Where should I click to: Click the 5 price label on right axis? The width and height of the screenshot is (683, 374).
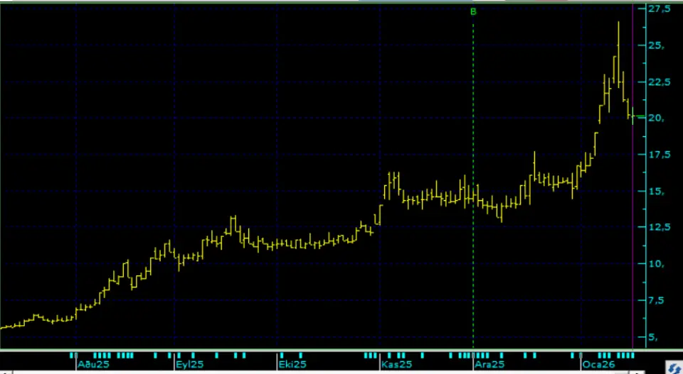(653, 336)
